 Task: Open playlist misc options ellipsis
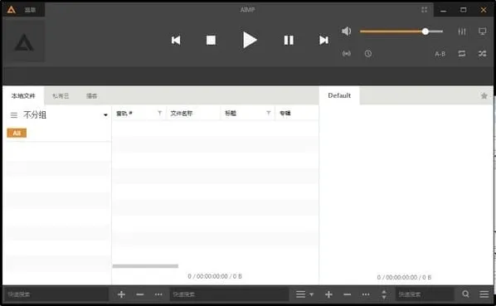tap(366, 294)
